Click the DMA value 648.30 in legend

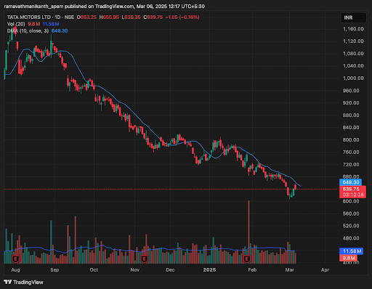(x=60, y=31)
